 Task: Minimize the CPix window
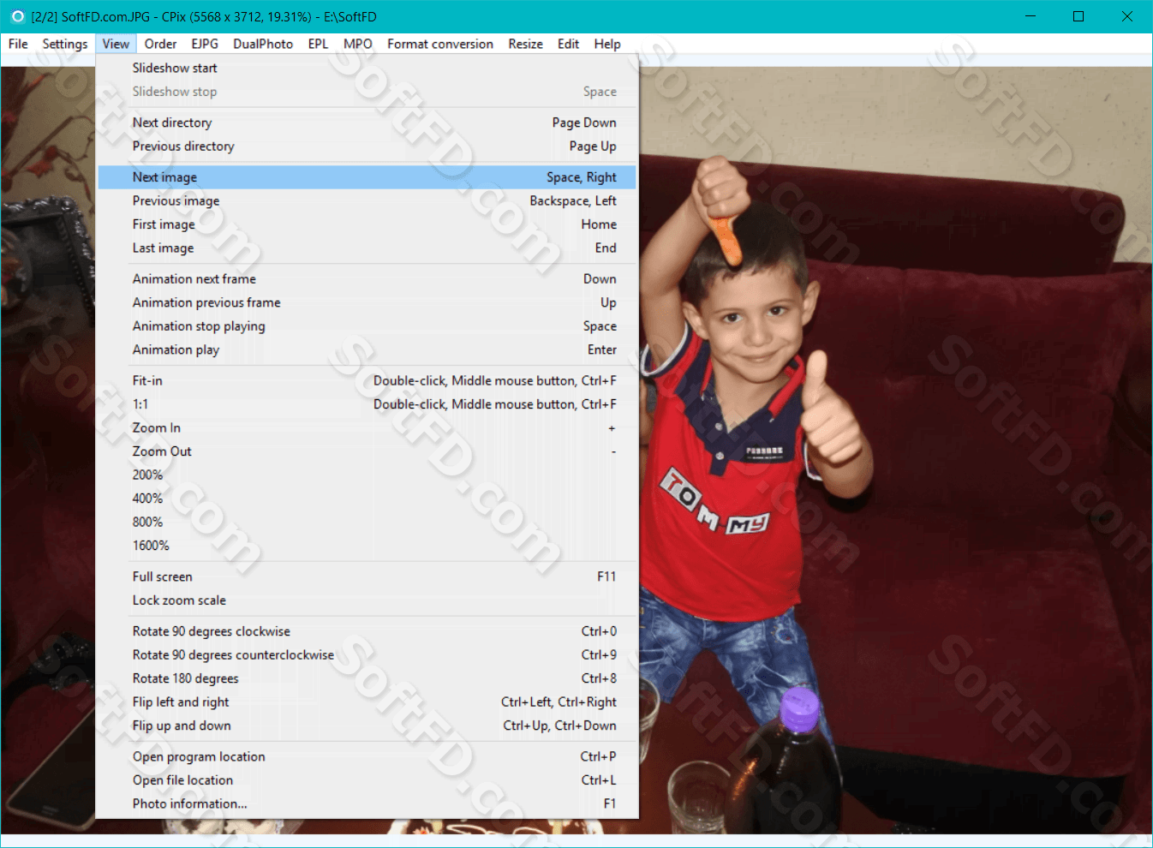point(1031,16)
